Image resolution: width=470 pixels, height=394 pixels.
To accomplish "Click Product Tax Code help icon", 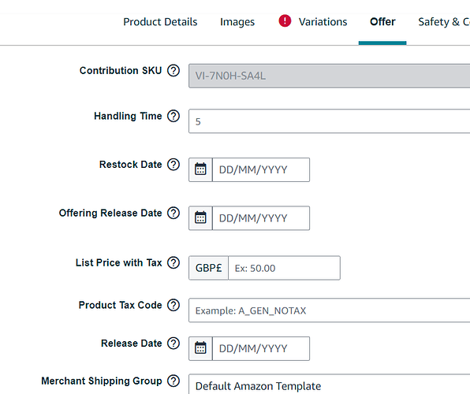I will pyautogui.click(x=173, y=305).
